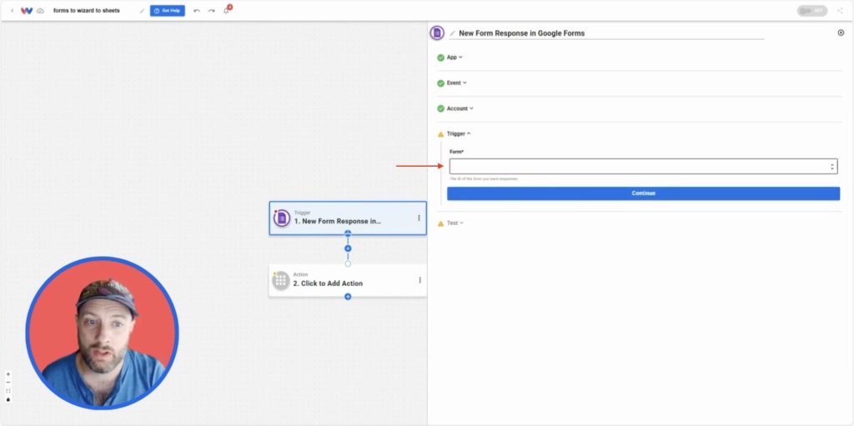Add a step with plus below action node
854x426 pixels.
pos(348,297)
